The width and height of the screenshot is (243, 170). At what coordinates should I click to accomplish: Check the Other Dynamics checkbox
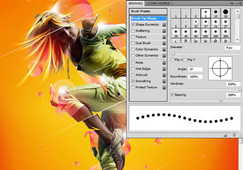pos(133,56)
